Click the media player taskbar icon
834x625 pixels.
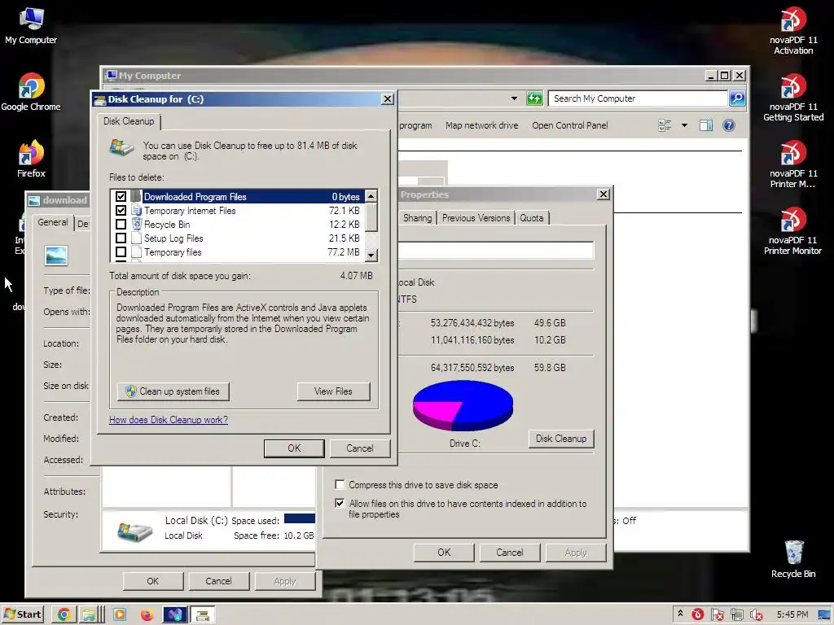[120, 614]
